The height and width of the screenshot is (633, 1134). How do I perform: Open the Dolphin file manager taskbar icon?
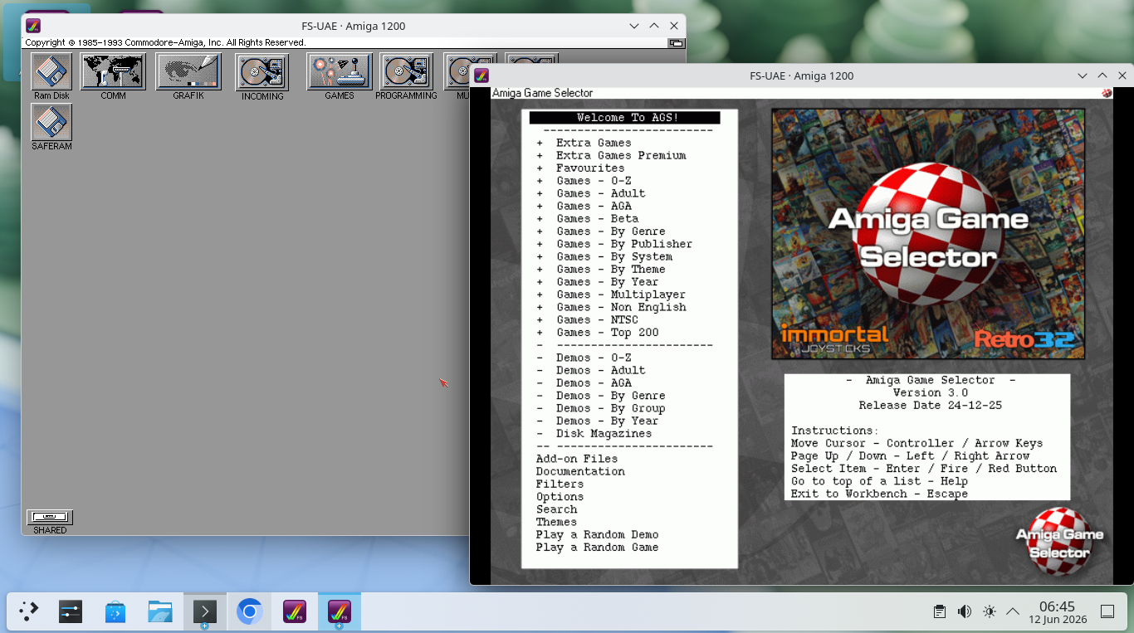coord(159,612)
